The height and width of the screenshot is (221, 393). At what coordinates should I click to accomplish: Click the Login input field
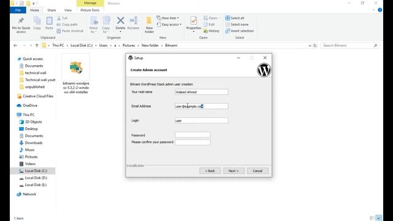click(x=201, y=120)
